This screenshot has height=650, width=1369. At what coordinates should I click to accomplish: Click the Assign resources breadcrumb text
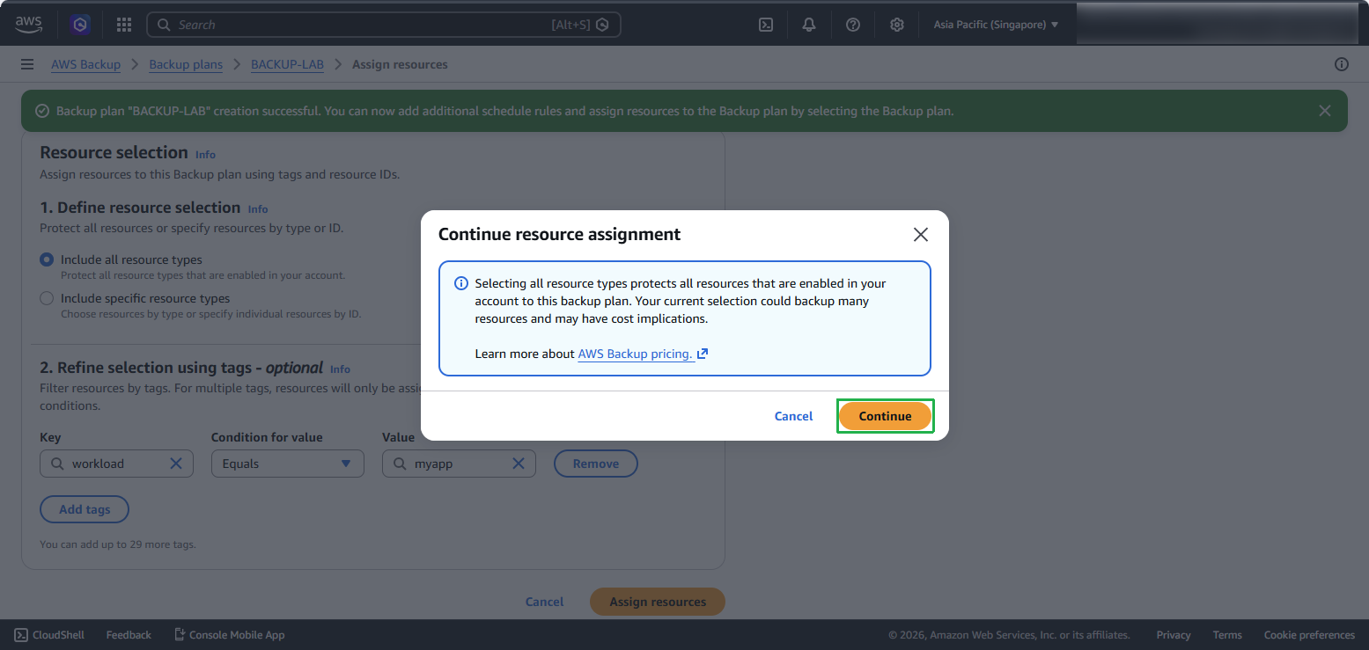(400, 64)
